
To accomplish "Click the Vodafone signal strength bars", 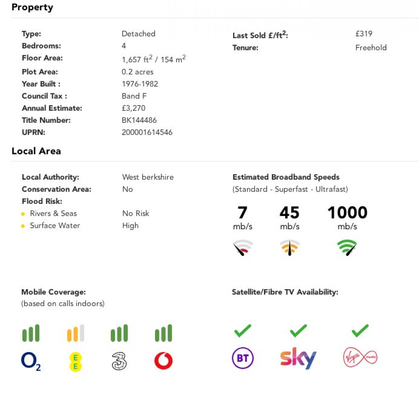I will [x=163, y=333].
